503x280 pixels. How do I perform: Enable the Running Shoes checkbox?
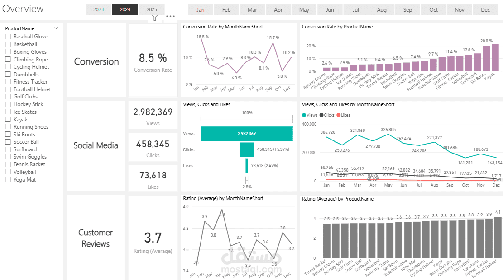pyautogui.click(x=8, y=126)
